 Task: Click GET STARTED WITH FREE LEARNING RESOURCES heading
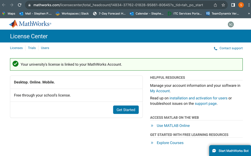pos(189,135)
